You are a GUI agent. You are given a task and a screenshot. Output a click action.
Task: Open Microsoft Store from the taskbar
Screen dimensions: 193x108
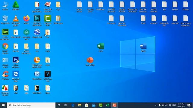pos(87,105)
